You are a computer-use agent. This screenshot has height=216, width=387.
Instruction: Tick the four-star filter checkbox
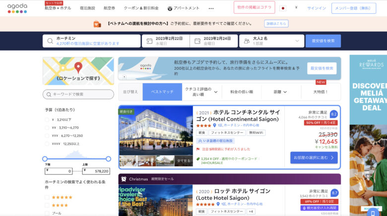(x=47, y=205)
